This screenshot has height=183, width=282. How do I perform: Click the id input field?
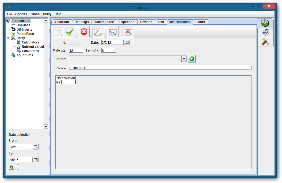pos(75,42)
